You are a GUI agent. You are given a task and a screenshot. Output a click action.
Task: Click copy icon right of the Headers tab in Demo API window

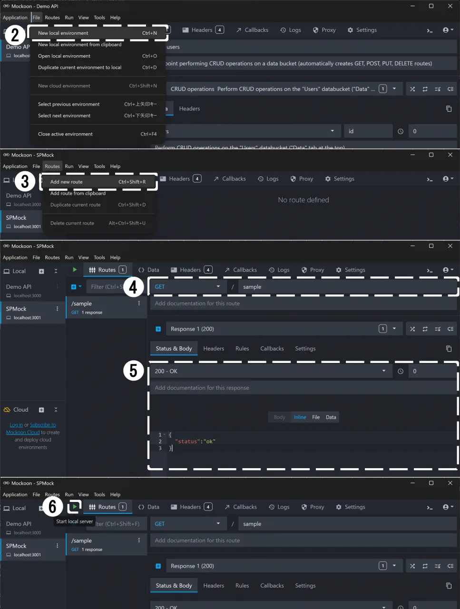pyautogui.click(x=449, y=109)
